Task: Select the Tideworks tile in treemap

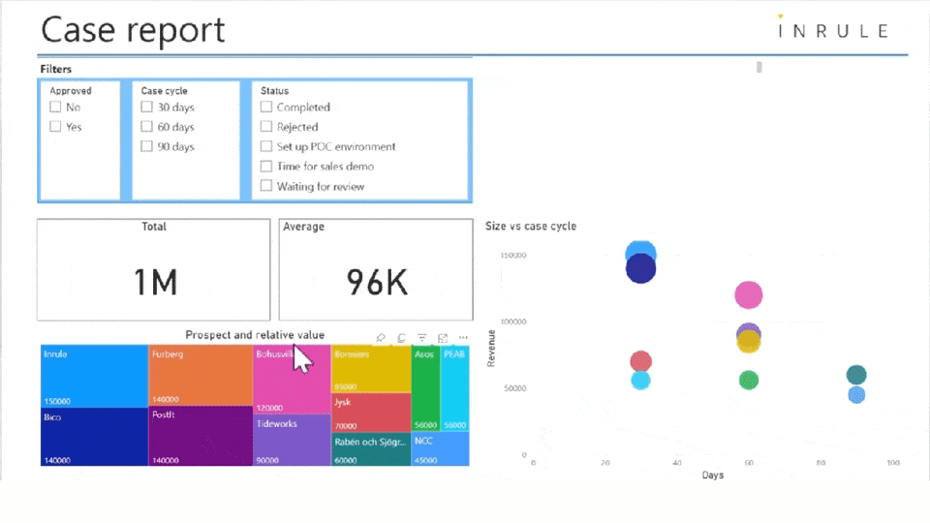Action: click(x=292, y=440)
